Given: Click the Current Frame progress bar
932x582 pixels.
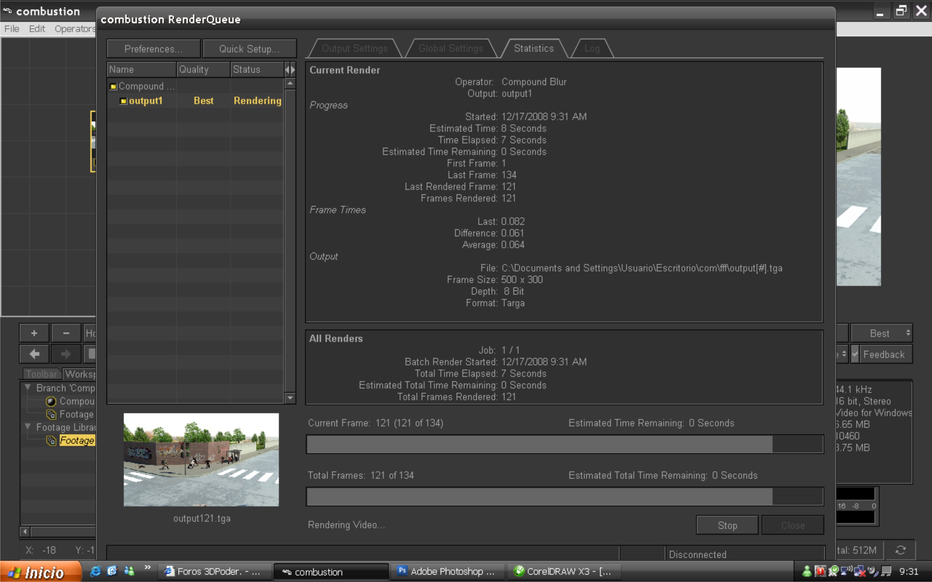Looking at the screenshot, I should tap(564, 444).
